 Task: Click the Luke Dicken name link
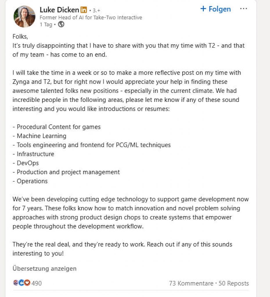coord(59,10)
